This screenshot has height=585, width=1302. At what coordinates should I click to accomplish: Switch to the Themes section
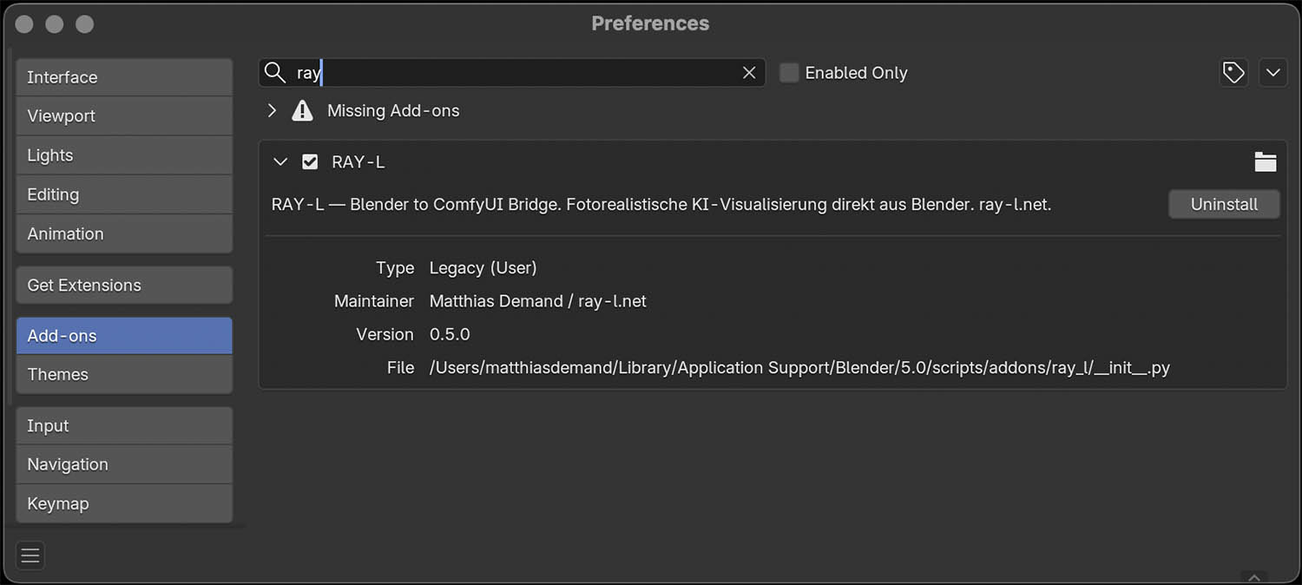tap(124, 374)
